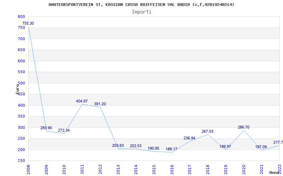Click the 404.97 data label
Screen dimensions: 283x176
click(82, 101)
